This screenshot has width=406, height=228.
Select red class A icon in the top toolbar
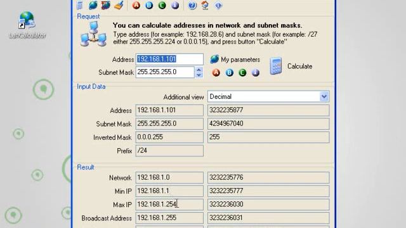136,5
